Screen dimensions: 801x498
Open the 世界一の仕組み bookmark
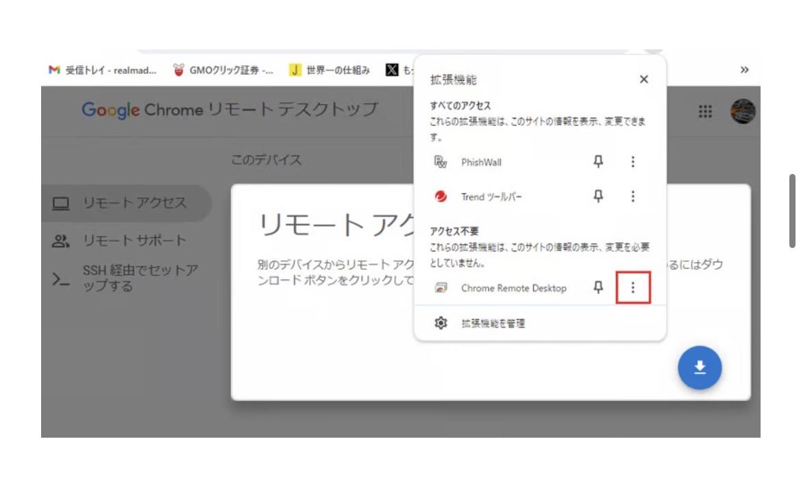[330, 70]
